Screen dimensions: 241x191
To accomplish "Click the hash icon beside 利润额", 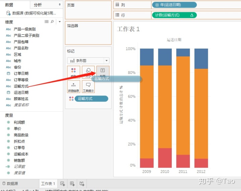I will [8, 122].
